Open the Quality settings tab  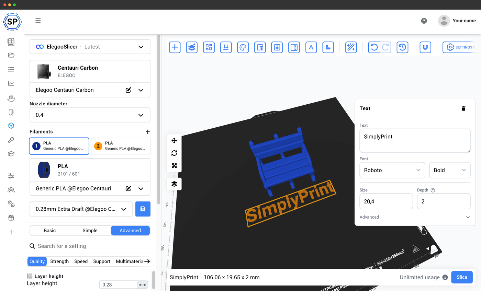point(37,261)
